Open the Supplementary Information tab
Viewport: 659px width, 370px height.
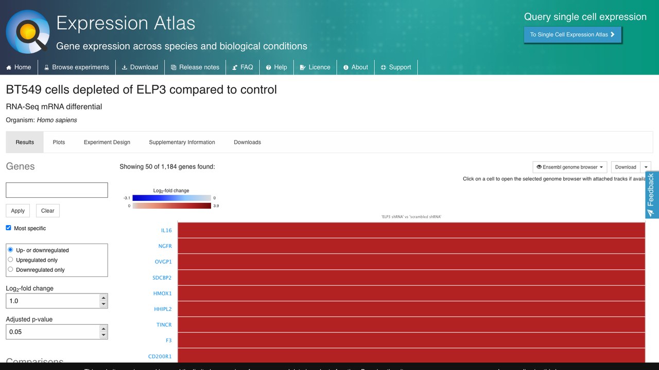pyautogui.click(x=182, y=142)
